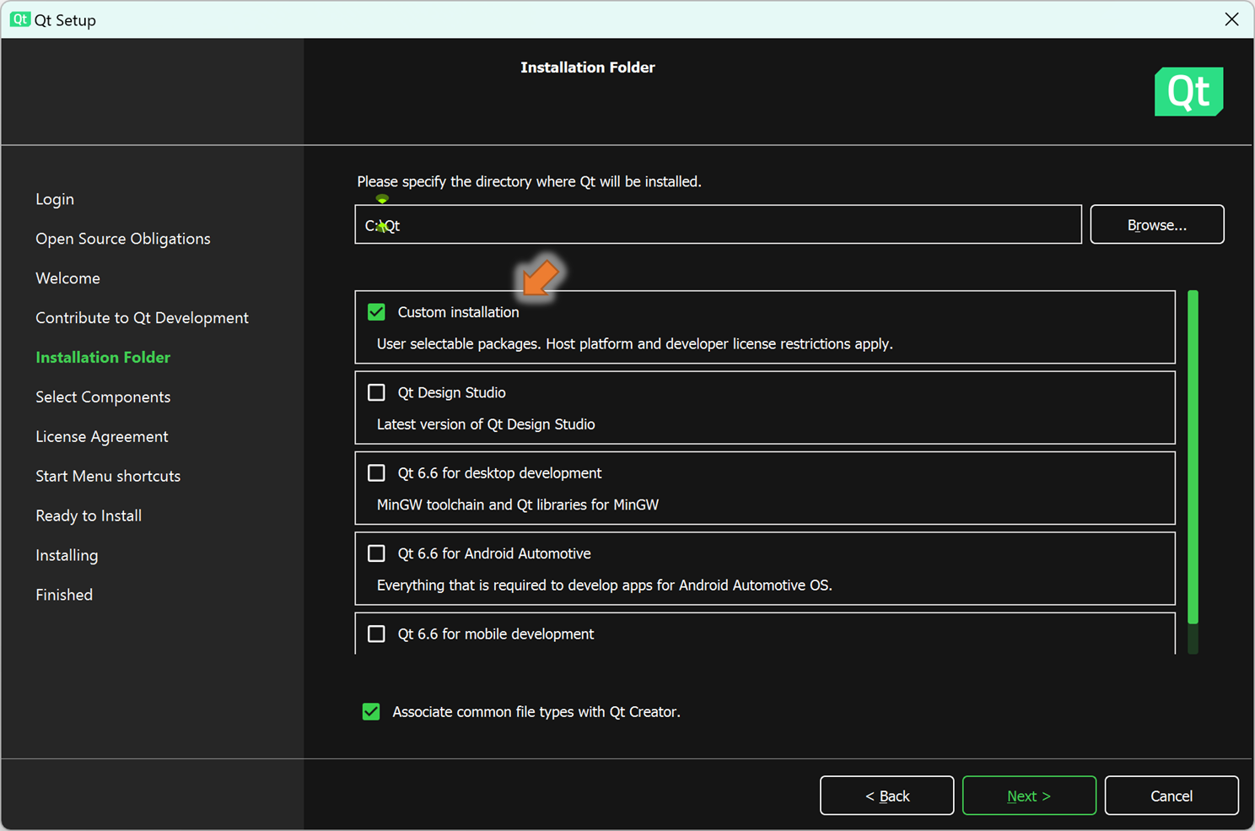
Task: Click the Finished step label
Action: 64,595
